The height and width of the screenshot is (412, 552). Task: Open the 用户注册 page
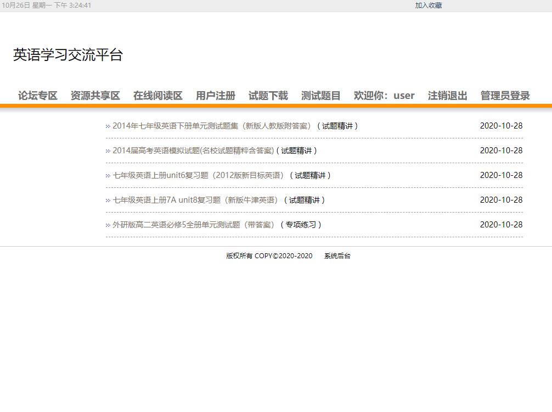coord(215,95)
